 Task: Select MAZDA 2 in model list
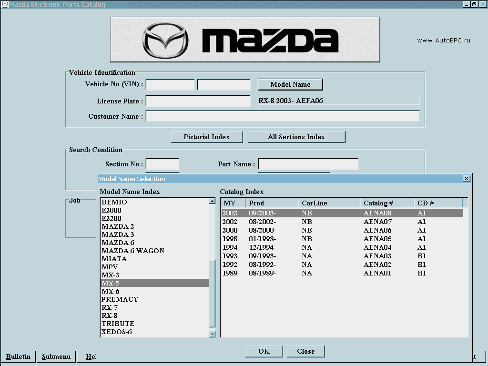tap(155, 226)
